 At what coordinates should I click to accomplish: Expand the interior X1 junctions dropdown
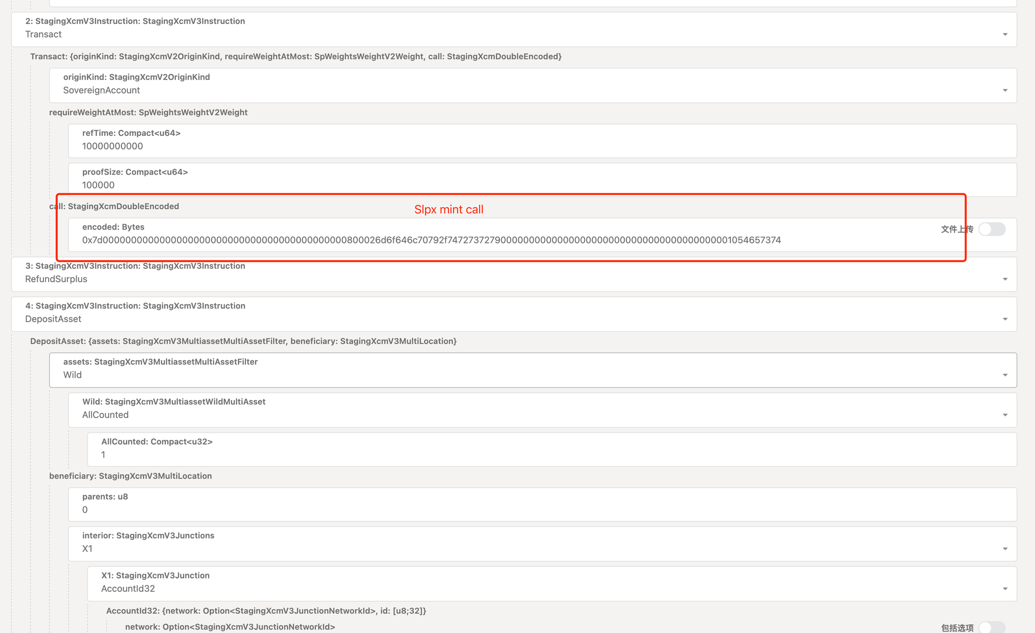1004,549
